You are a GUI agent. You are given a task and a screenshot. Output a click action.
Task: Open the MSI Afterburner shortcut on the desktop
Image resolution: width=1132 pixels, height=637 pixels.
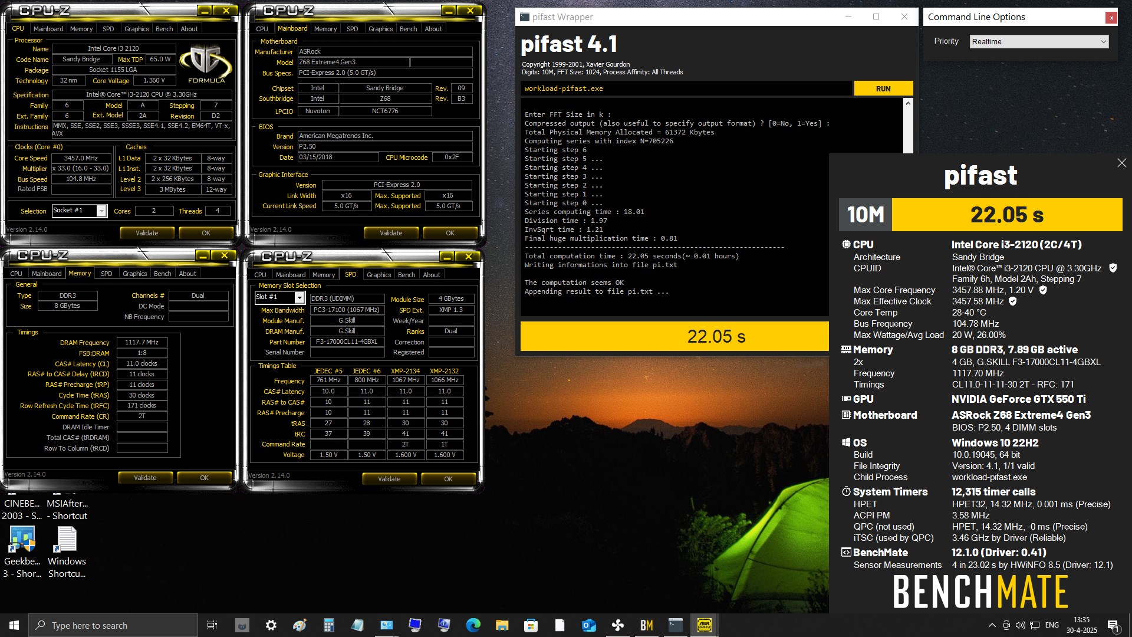[67, 508]
